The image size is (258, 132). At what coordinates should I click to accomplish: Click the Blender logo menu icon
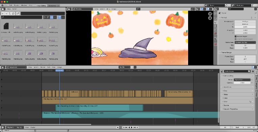2,5
